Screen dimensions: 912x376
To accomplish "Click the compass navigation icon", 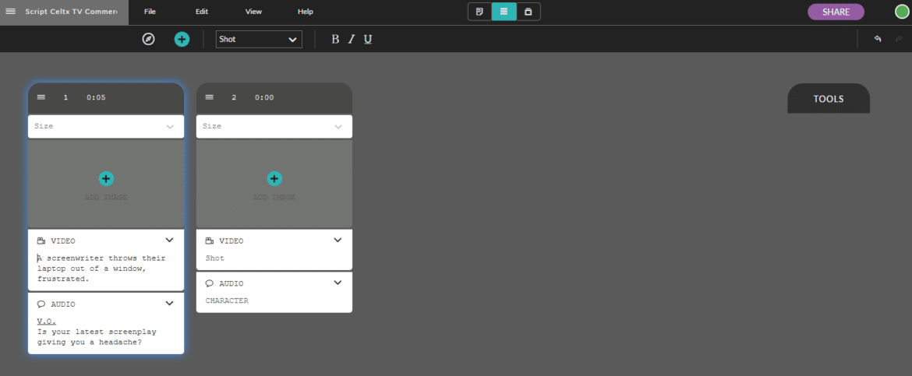I will 148,39.
